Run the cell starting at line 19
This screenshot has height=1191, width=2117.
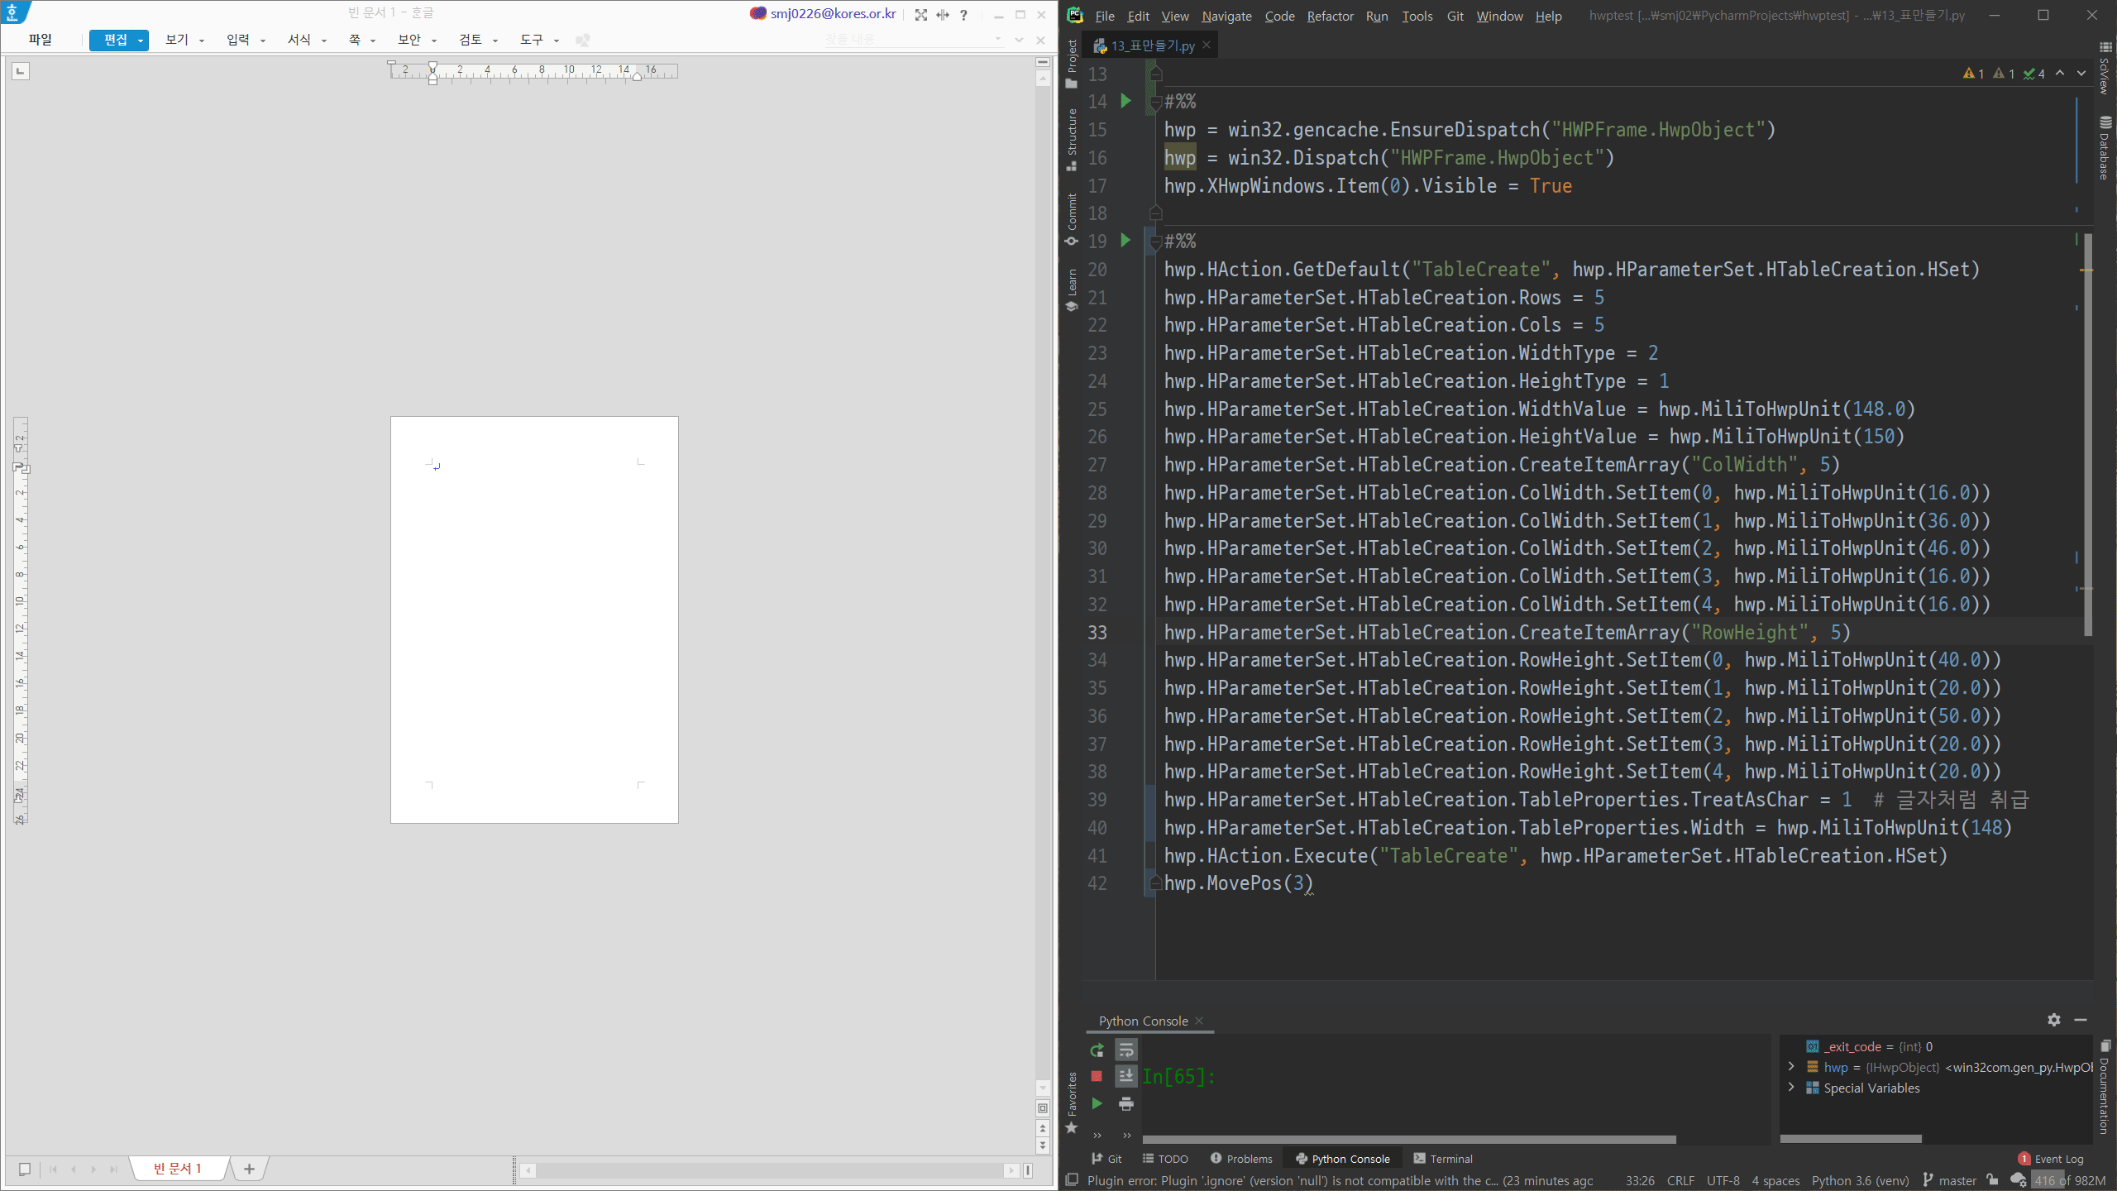point(1125,240)
